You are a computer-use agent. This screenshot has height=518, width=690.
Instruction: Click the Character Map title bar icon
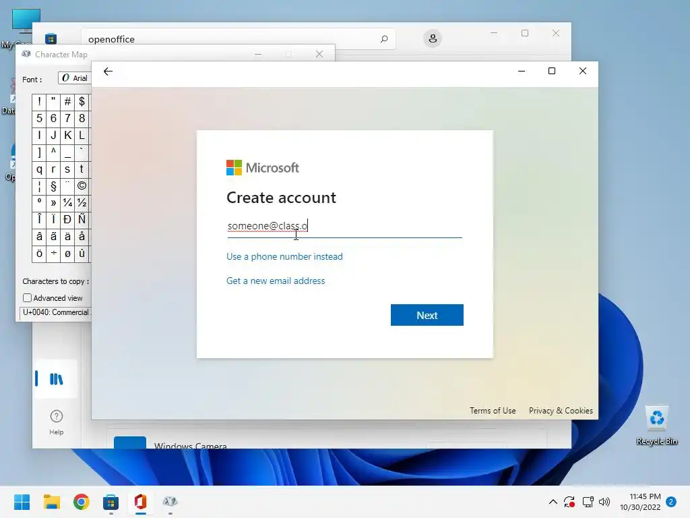[26, 54]
